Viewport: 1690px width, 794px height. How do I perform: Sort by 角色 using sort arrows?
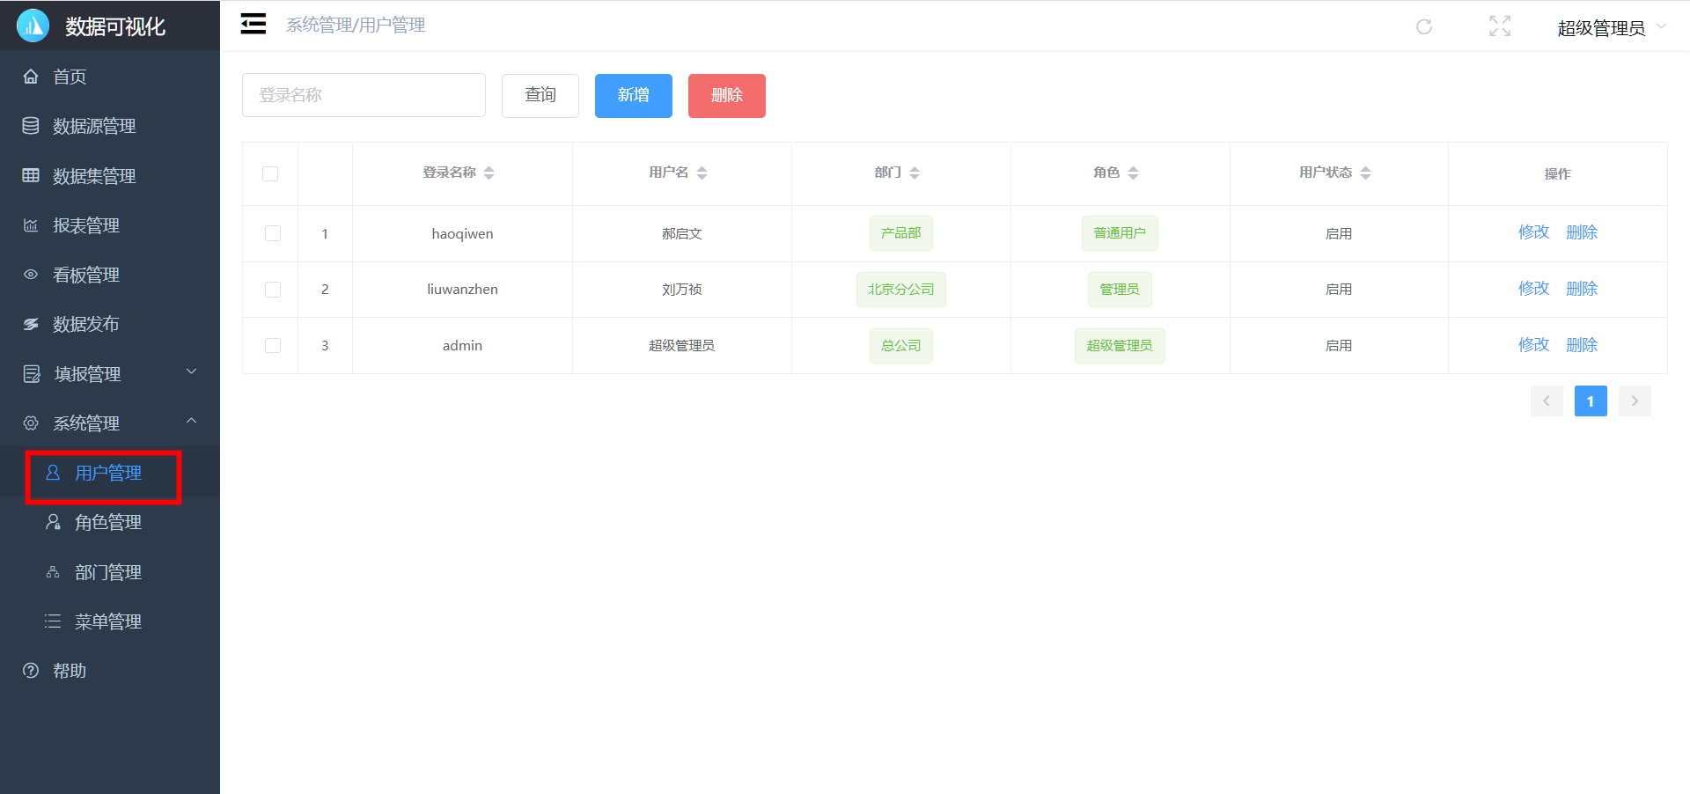point(1134,173)
